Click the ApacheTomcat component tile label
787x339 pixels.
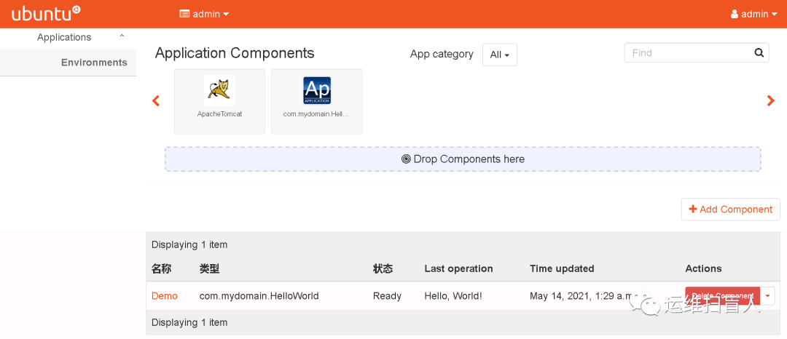(x=219, y=114)
